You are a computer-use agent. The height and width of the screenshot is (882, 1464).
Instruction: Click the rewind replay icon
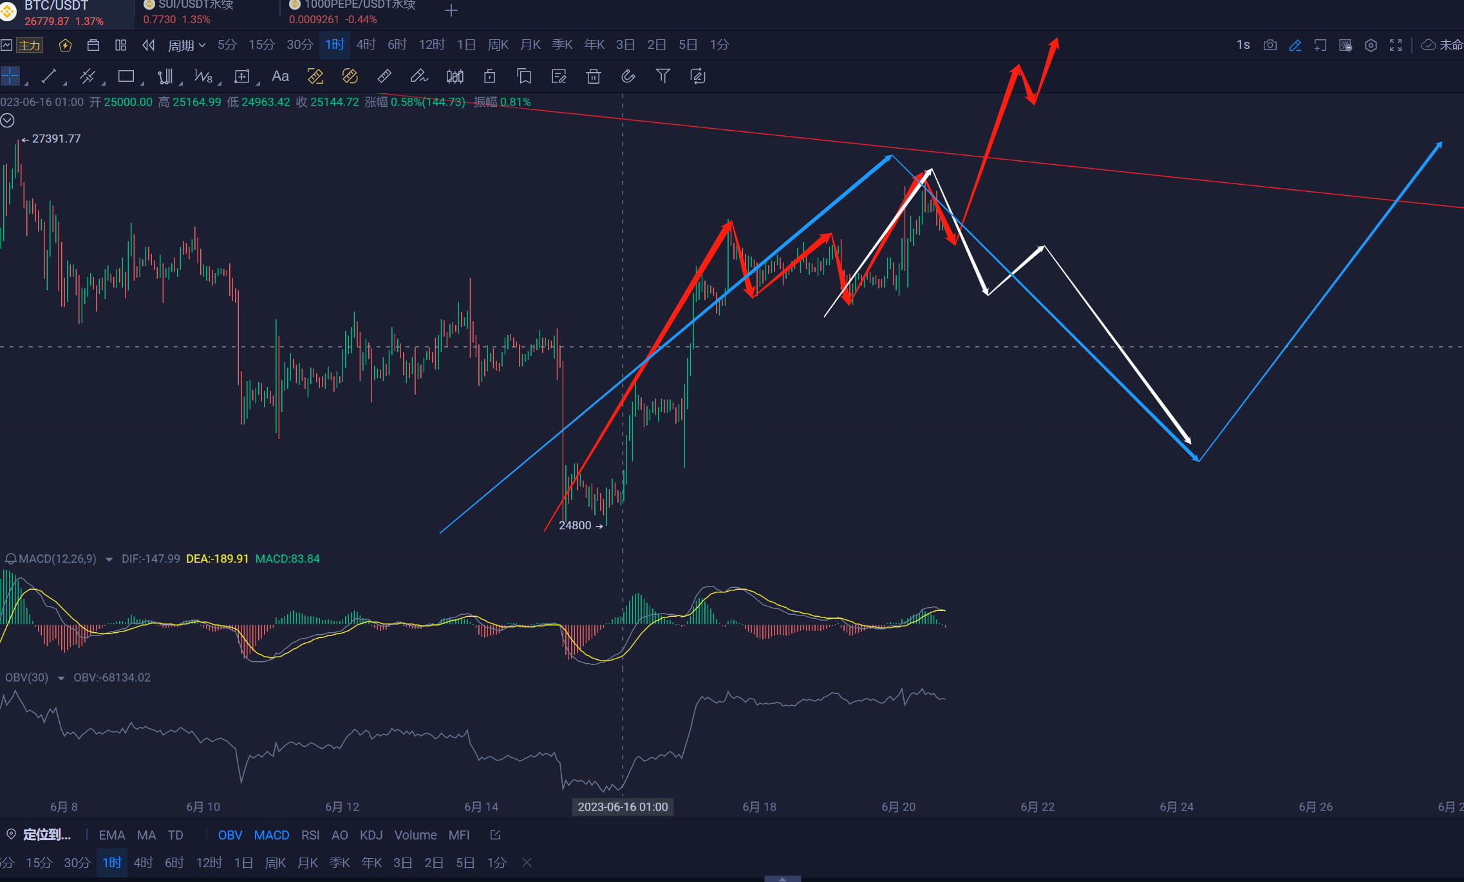[x=149, y=45]
